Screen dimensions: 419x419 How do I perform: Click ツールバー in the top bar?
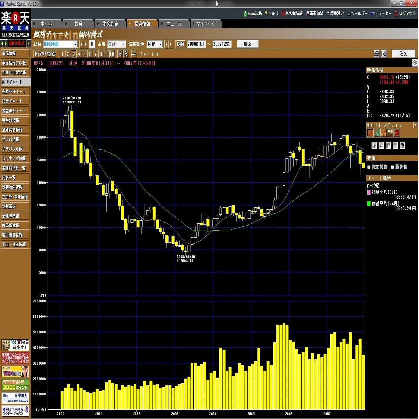[x=357, y=13]
